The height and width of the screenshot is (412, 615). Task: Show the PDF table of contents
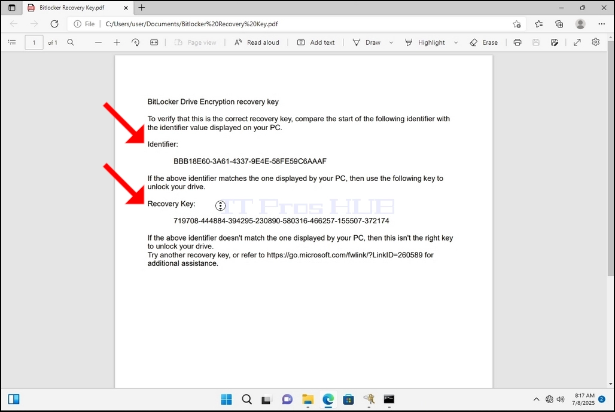[12, 42]
